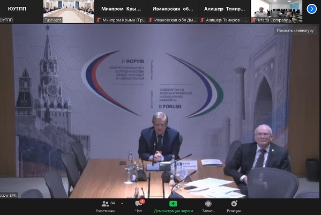Open the Участники participants panel
321x215 pixels.
point(105,207)
